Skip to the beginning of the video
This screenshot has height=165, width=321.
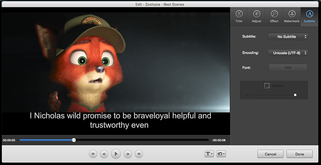[x=93, y=154]
